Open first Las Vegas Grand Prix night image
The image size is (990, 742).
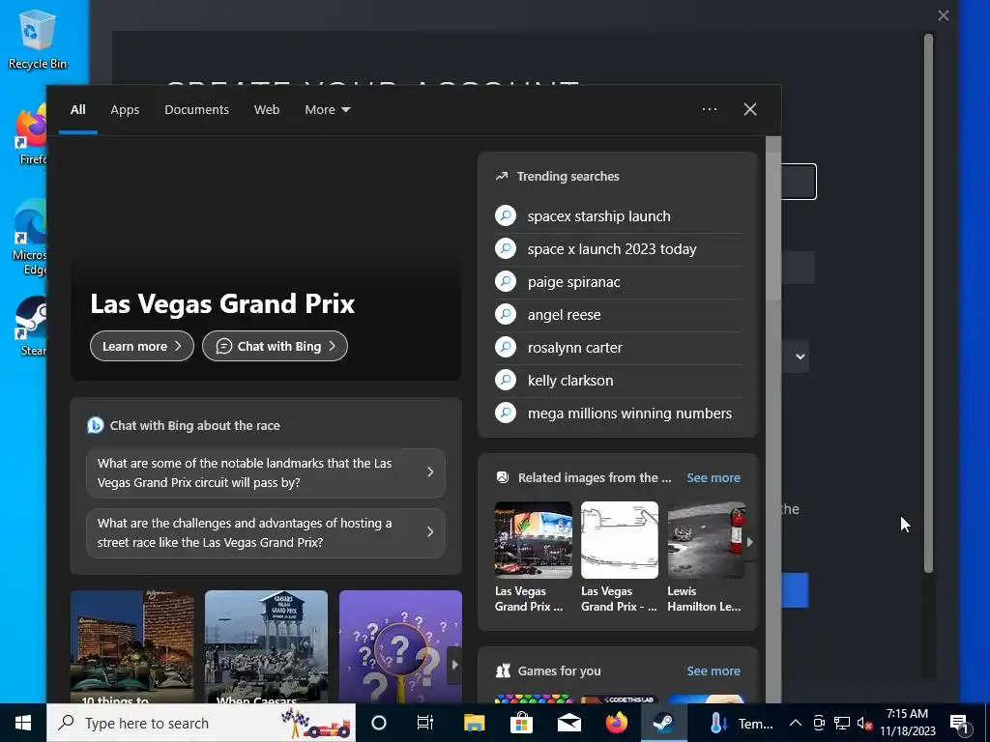534,540
